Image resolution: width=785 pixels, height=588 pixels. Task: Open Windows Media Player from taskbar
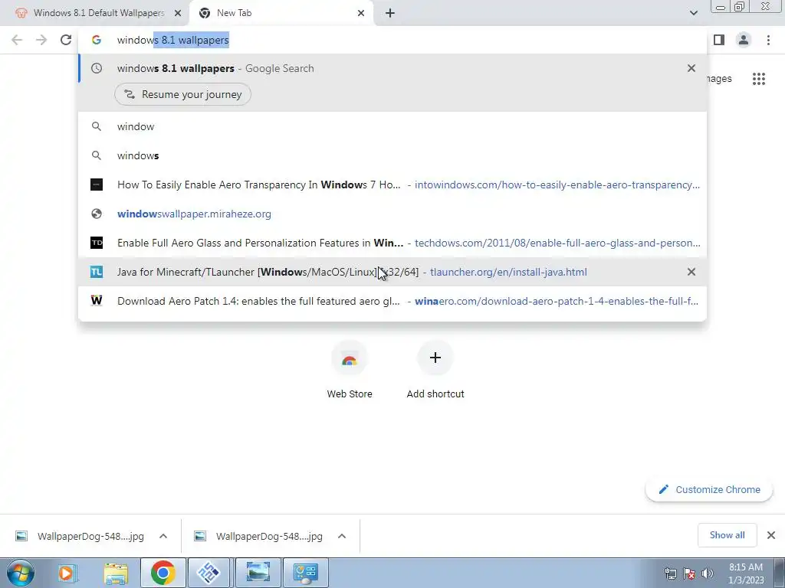(x=67, y=573)
